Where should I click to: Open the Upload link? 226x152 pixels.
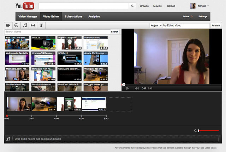coord(171,6)
